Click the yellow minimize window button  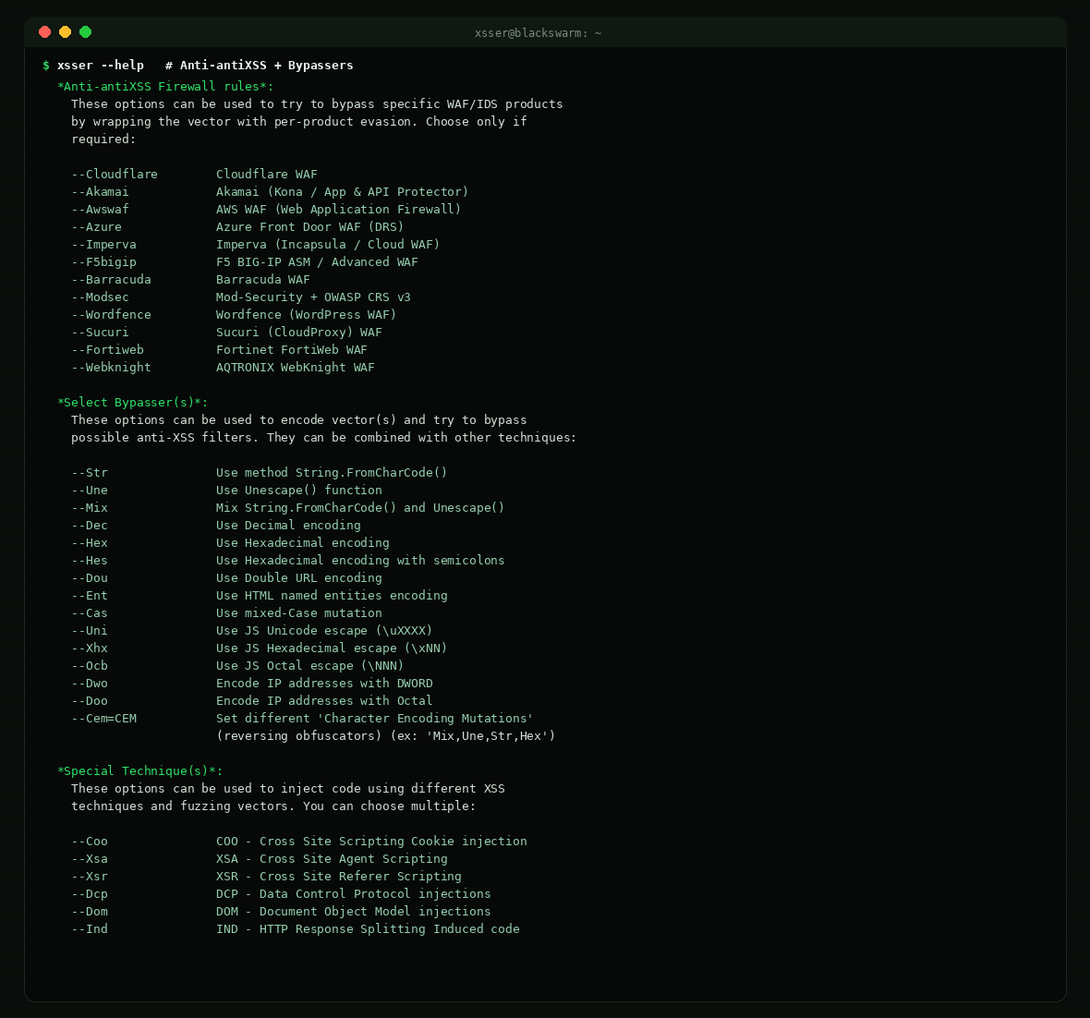[66, 32]
